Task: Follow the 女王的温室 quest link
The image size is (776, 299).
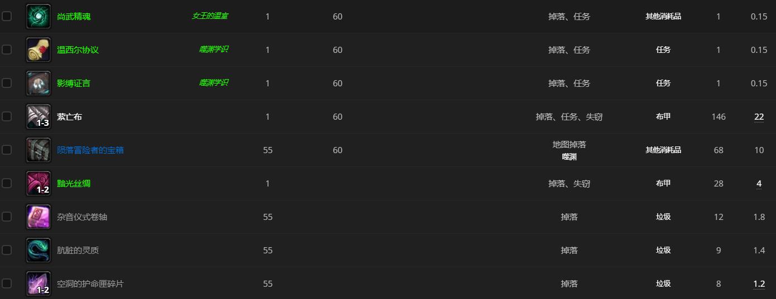Action: coord(210,16)
